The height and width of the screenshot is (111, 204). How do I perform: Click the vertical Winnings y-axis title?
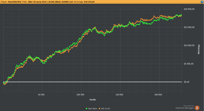point(199,49)
